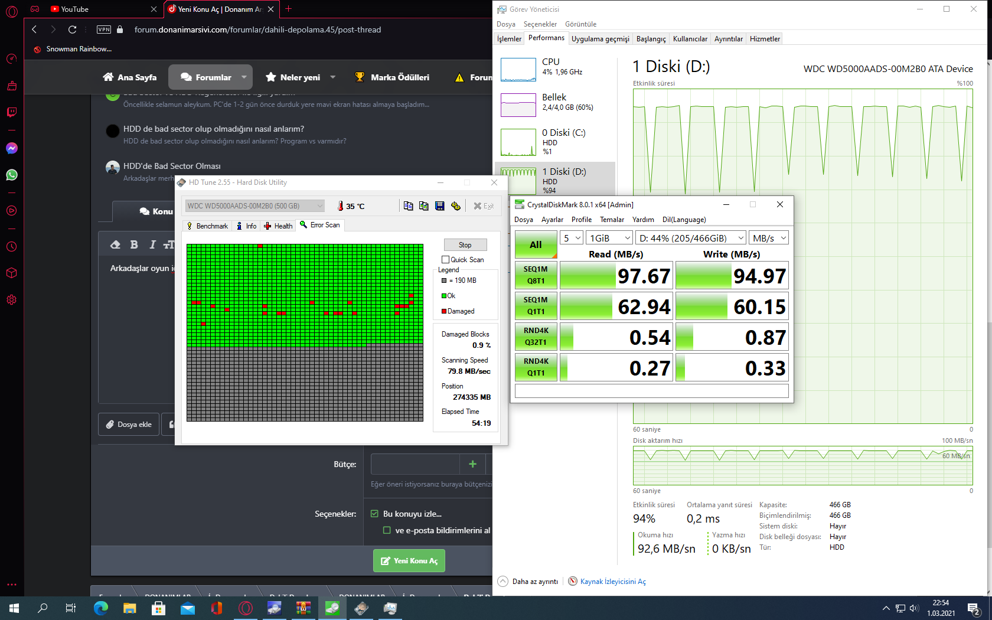Open Twitch panel in the Opera sidebar
Viewport: 992px width, 620px height.
(x=12, y=112)
